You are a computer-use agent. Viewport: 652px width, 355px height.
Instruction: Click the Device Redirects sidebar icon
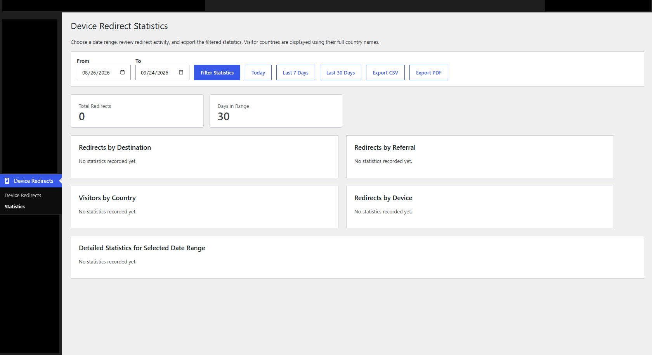[7, 181]
